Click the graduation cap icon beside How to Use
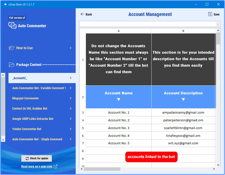The image size is (225, 175). click(12, 48)
